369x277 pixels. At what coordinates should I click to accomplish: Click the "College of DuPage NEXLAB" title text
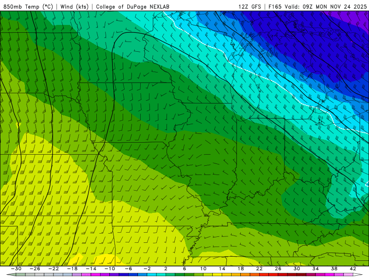[x=132, y=6]
